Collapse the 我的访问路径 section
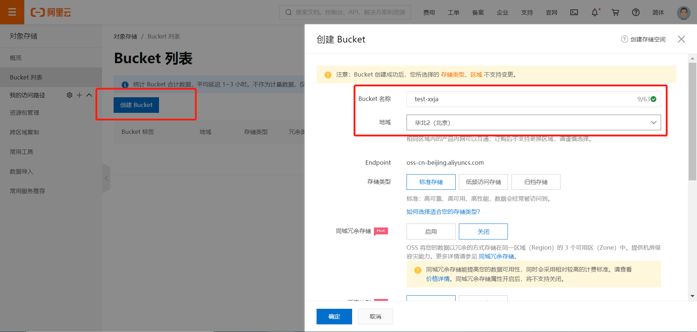Image resolution: width=697 pixels, height=332 pixels. [89, 95]
